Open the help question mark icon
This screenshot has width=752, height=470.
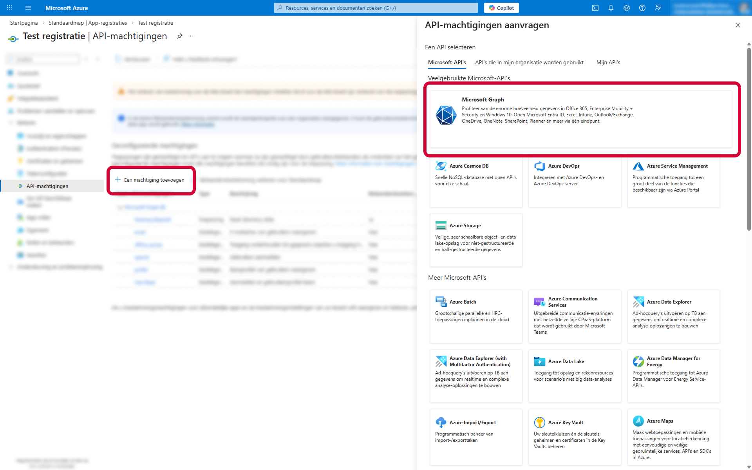tap(642, 8)
